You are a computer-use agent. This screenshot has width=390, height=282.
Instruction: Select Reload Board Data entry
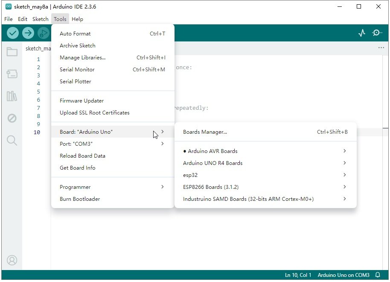[x=113, y=156]
